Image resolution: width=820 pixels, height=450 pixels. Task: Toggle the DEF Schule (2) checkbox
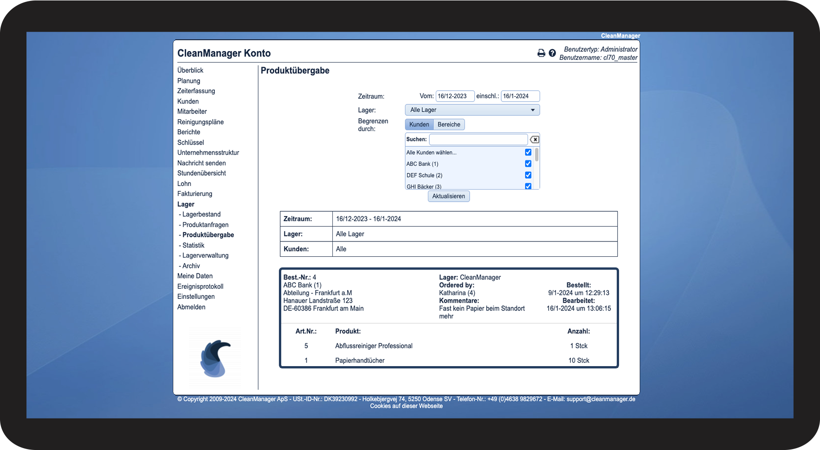(x=528, y=175)
